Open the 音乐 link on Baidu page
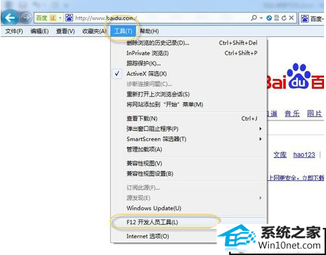 click(292, 113)
